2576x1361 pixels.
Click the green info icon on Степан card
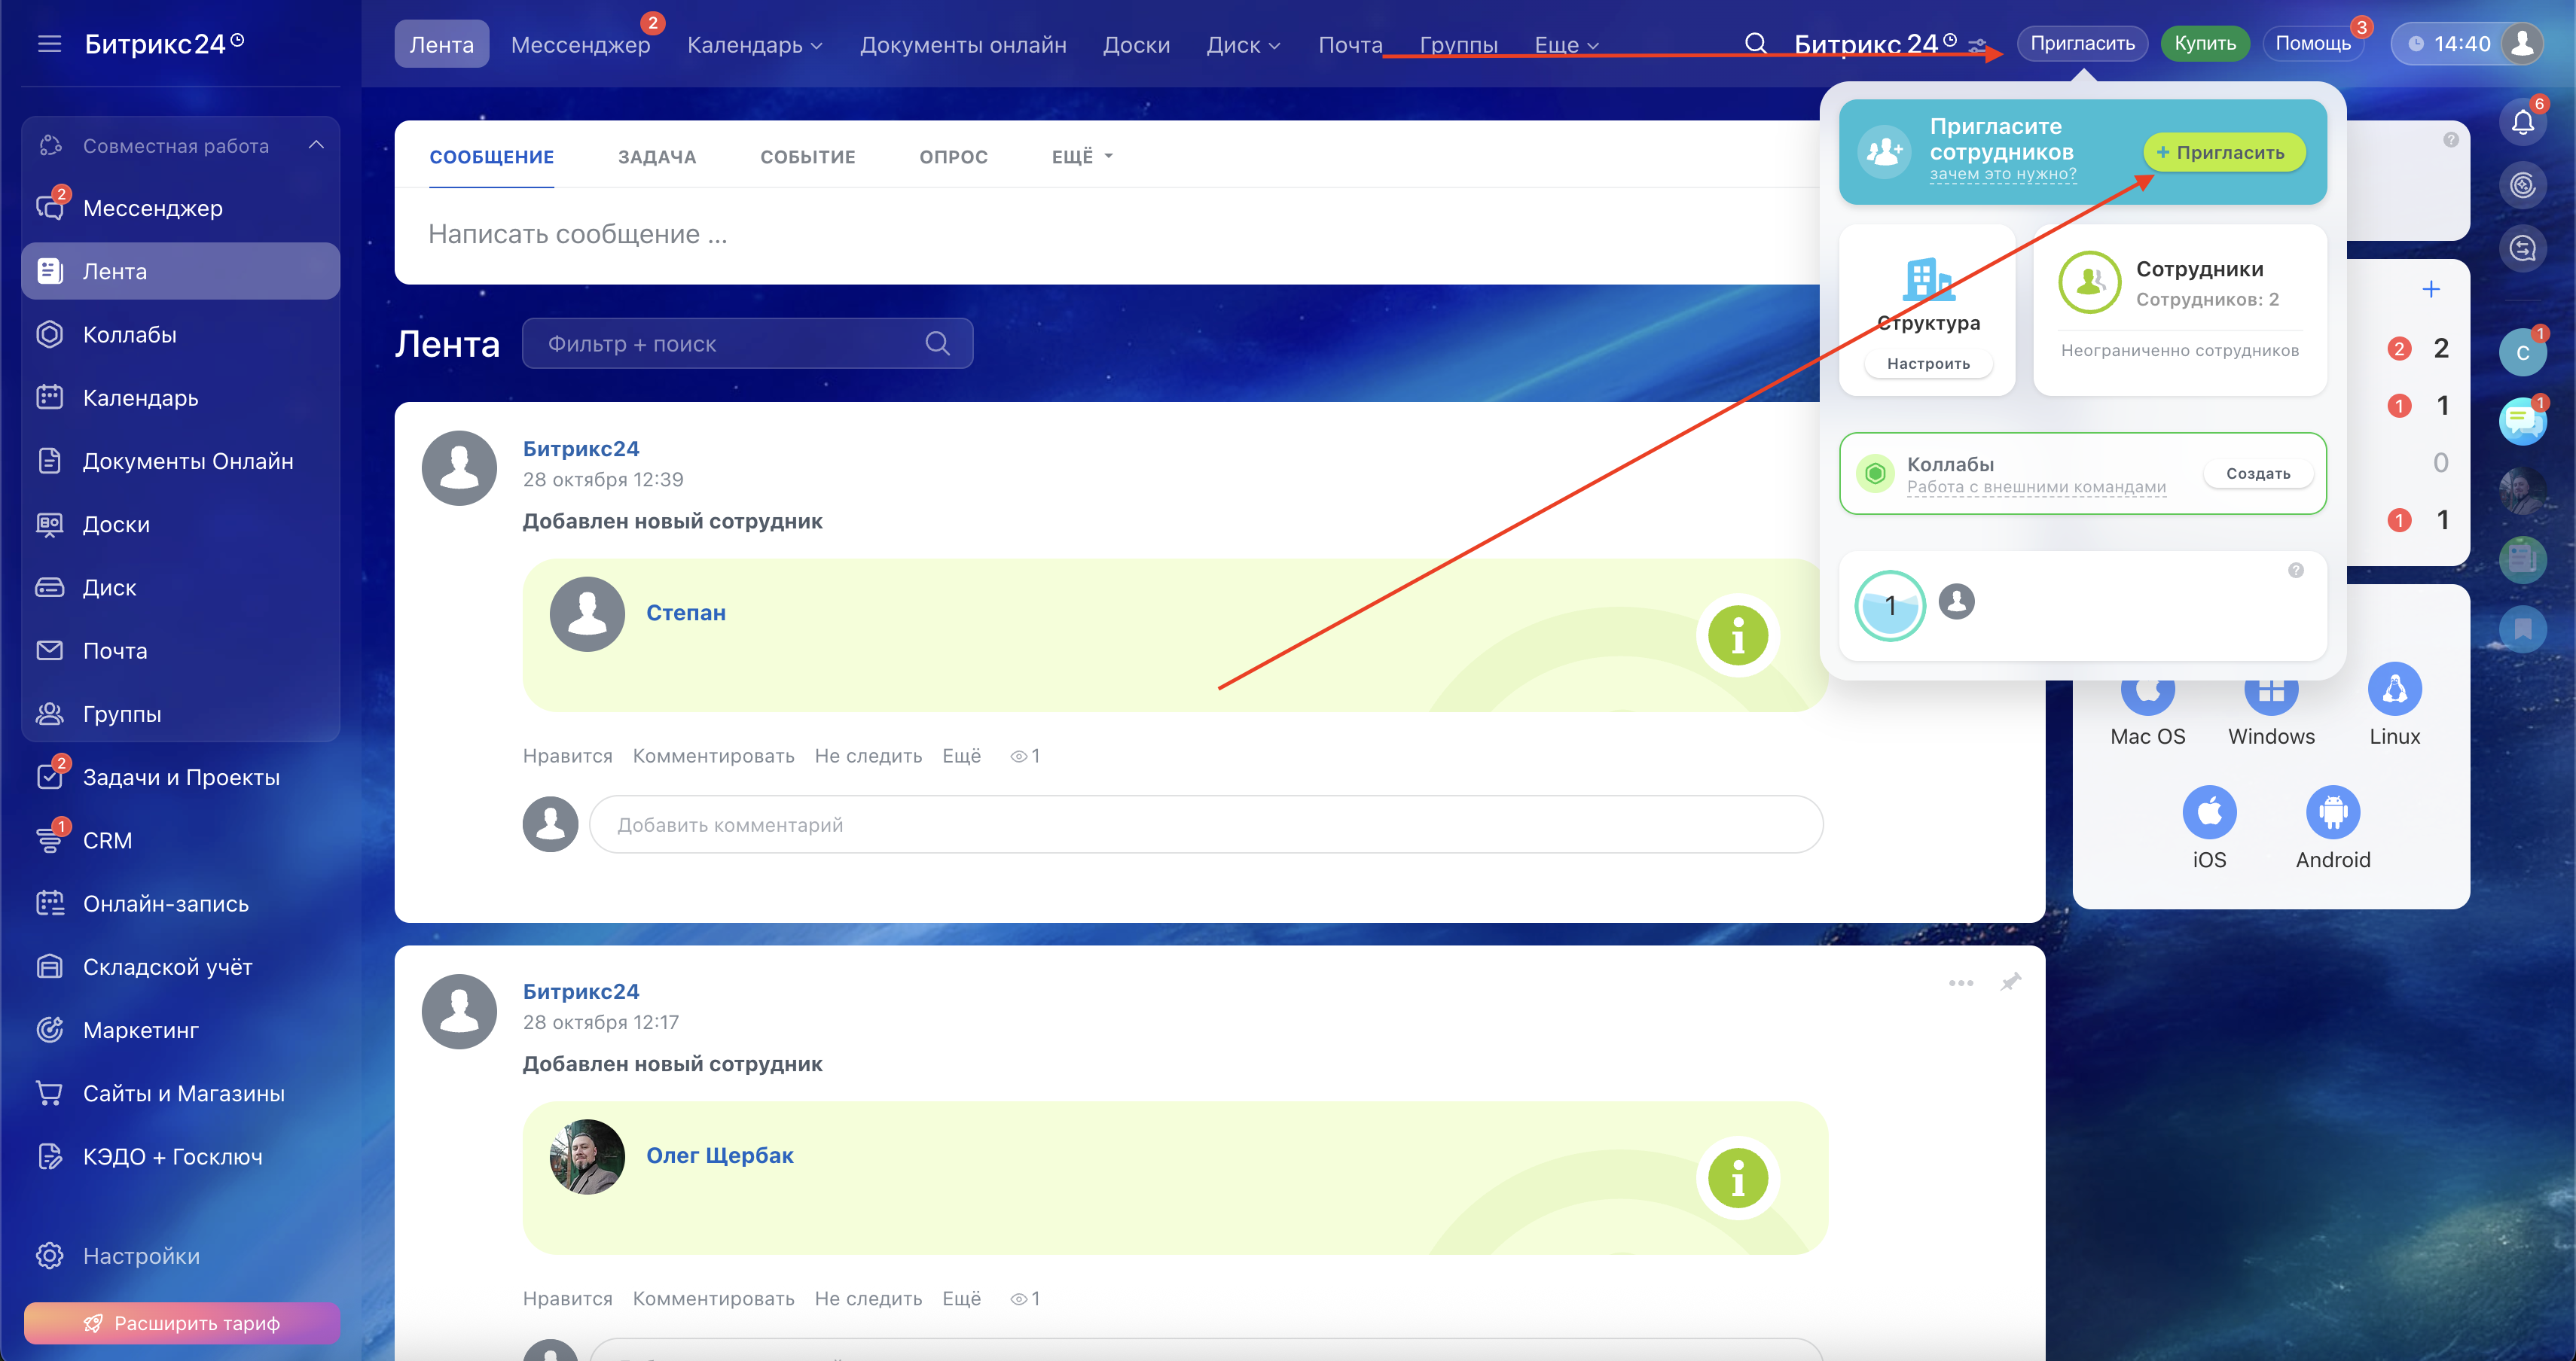1737,635
